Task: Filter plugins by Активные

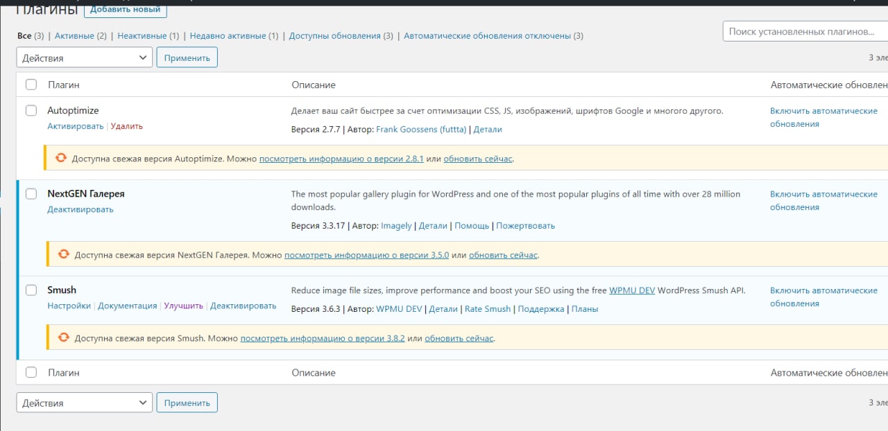Action: pos(74,35)
